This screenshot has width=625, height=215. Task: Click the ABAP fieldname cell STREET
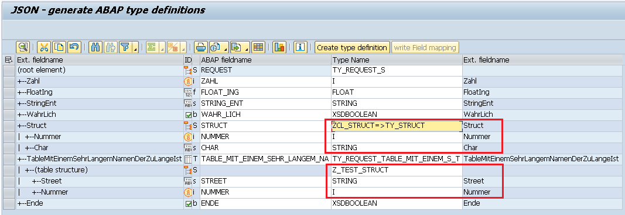pos(265,181)
